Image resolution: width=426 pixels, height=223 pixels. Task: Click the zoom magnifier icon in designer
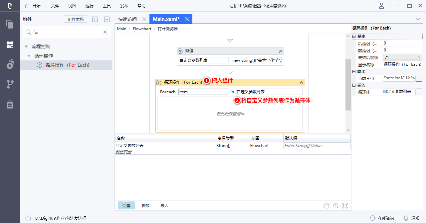(335, 206)
